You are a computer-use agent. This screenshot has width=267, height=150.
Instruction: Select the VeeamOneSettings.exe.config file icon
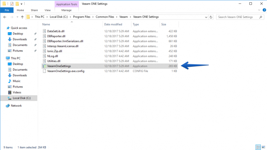pyautogui.click(x=45, y=71)
